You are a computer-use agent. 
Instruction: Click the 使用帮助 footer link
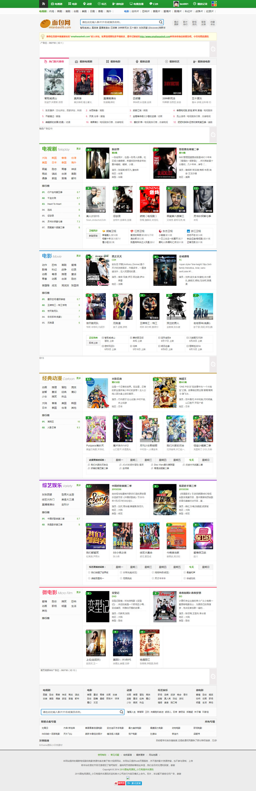(x=102, y=754)
